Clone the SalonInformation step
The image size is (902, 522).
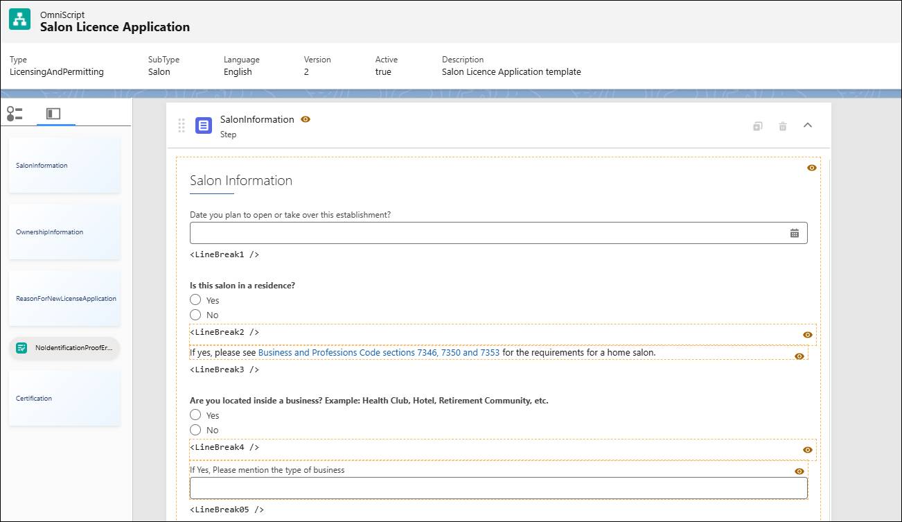758,126
